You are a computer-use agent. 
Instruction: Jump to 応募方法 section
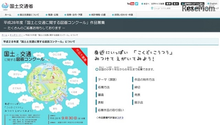pyautogui.click(x=104, y=87)
